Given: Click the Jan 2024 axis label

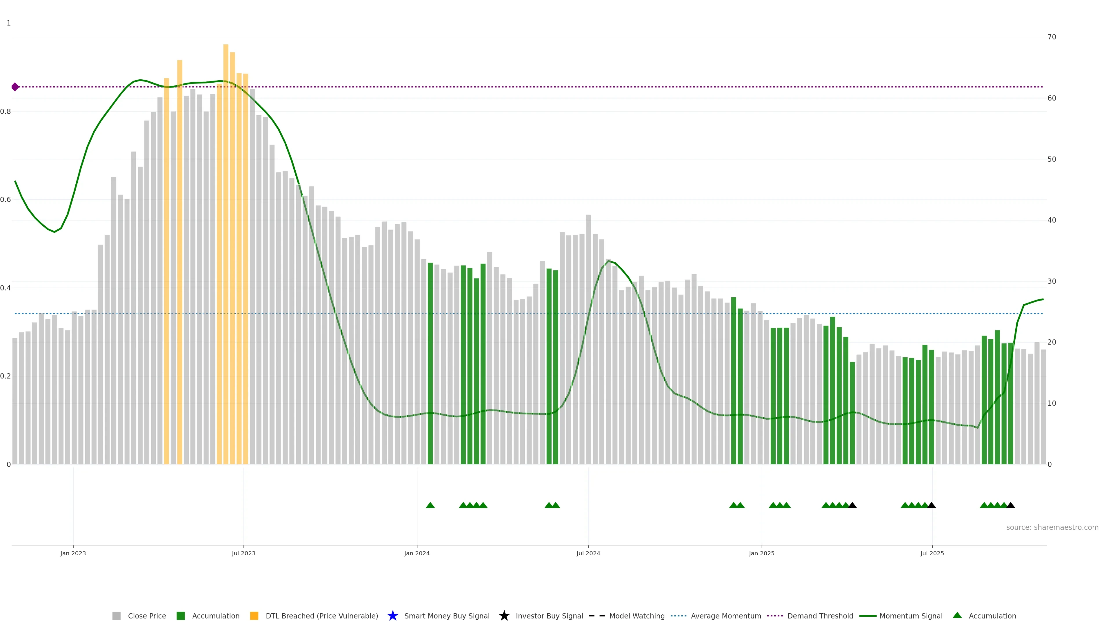Looking at the screenshot, I should 417,554.
